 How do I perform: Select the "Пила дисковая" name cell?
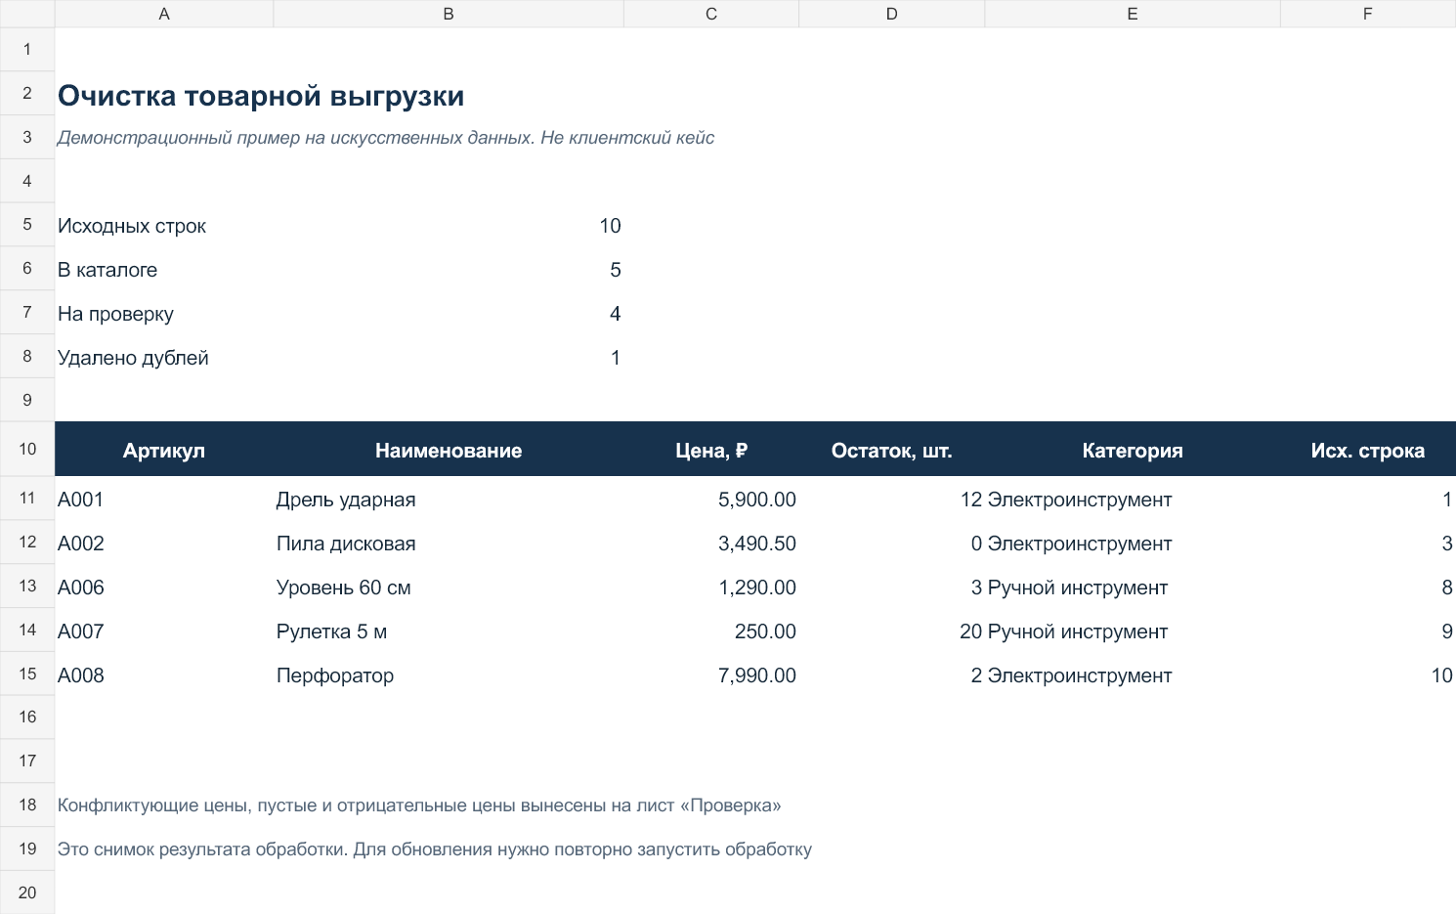(x=449, y=544)
